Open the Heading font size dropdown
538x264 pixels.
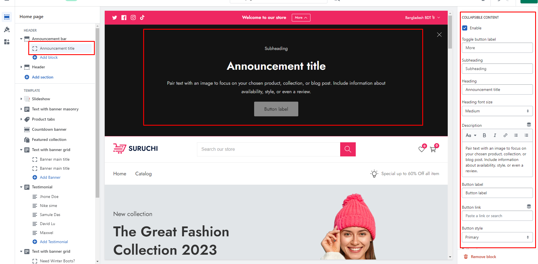(497, 111)
